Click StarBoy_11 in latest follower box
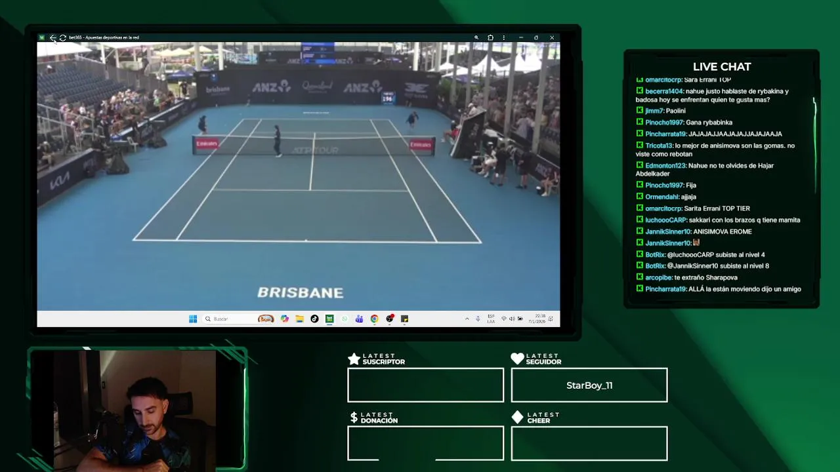This screenshot has width=840, height=472. [x=589, y=385]
